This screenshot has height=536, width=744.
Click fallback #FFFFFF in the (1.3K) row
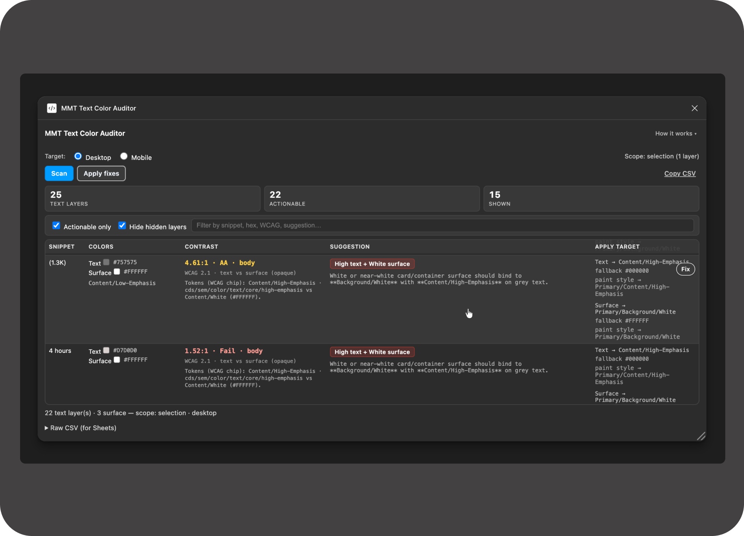tap(622, 321)
